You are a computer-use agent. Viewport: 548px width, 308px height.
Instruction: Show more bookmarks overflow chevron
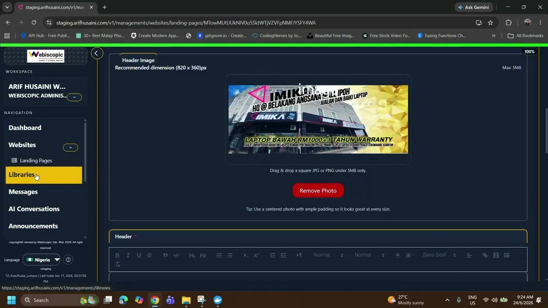coord(494,36)
